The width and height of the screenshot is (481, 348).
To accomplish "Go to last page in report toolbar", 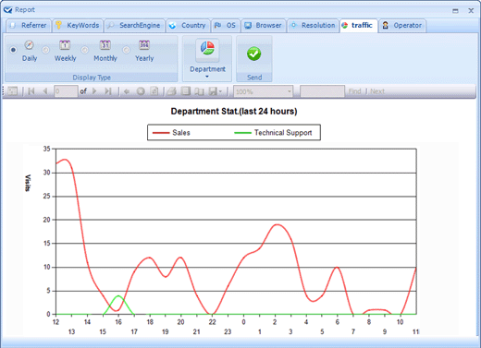I will (x=108, y=91).
